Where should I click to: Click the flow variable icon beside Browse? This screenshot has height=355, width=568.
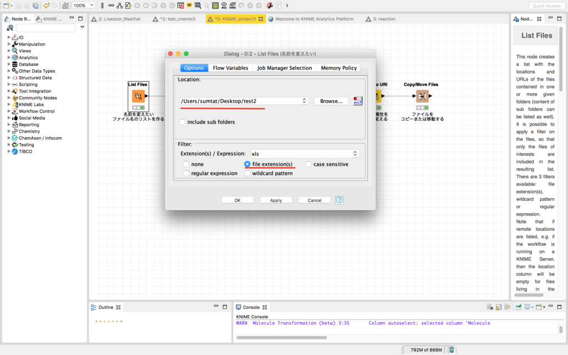[x=358, y=101]
